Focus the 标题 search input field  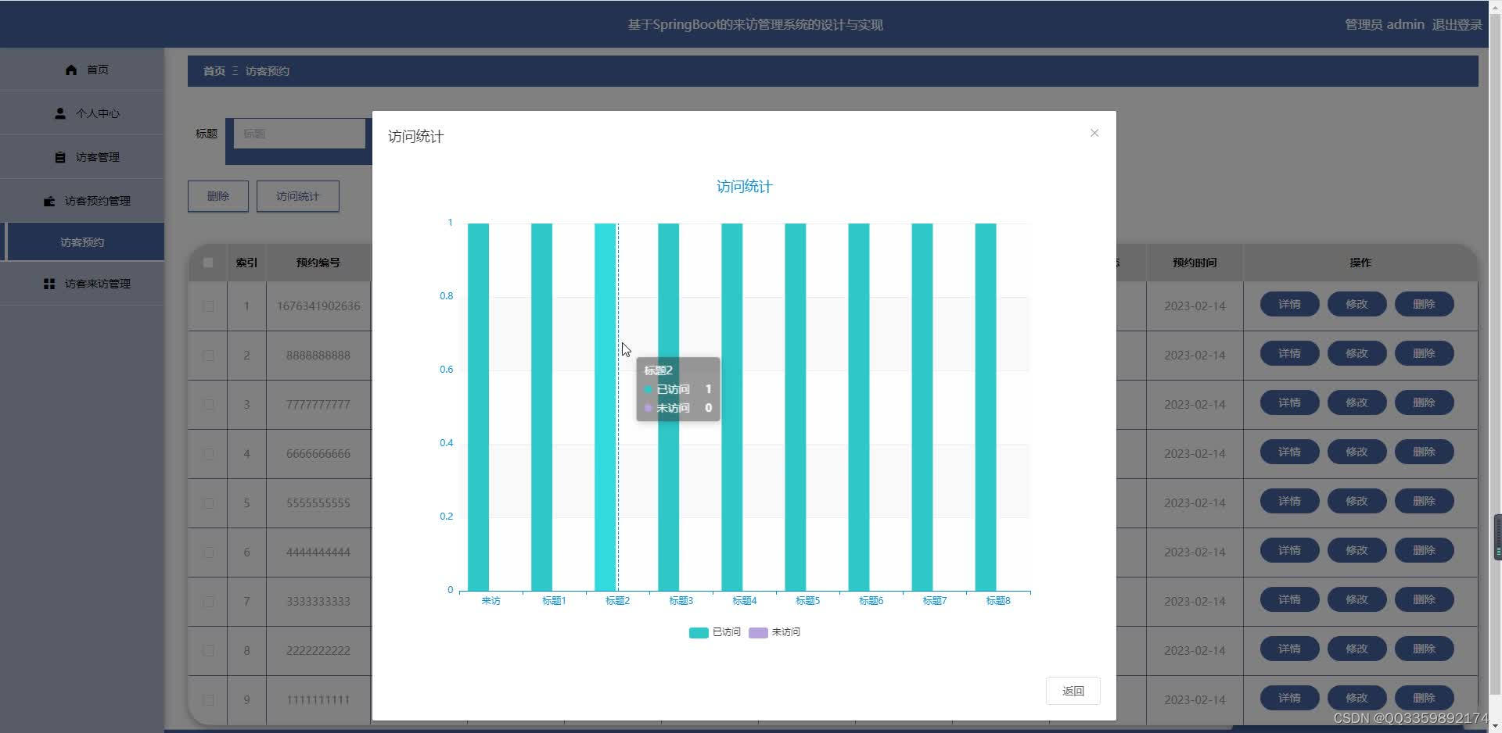(x=300, y=134)
